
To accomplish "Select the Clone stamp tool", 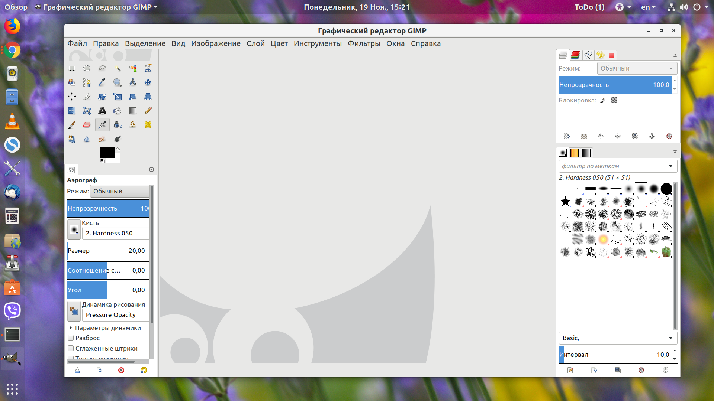I will 133,125.
